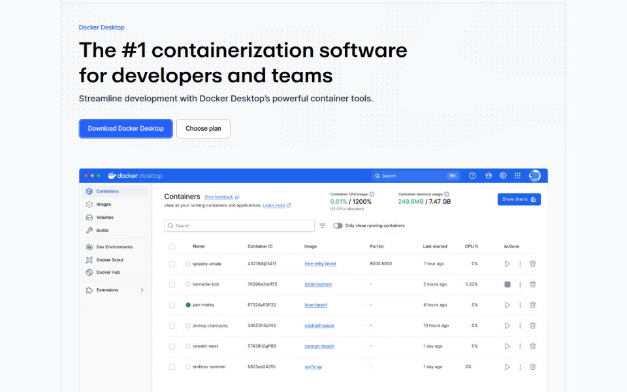Focus the top header Search field
Screen dimensions: 627x392
(x=416, y=176)
